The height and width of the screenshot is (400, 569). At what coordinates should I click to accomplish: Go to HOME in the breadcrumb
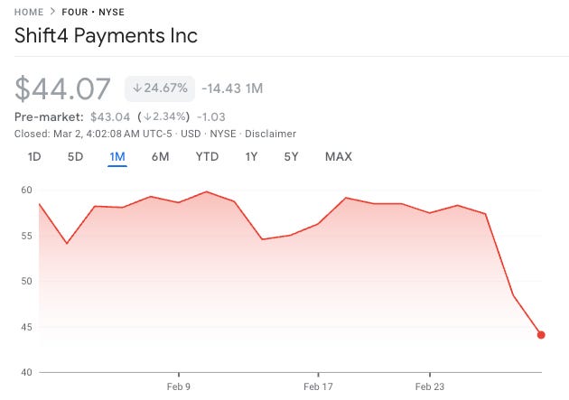(x=29, y=12)
